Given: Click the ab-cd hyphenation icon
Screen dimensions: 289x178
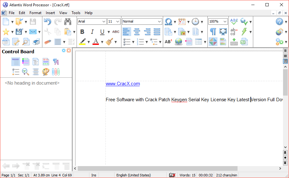Looking at the screenshot, I should 234,32.
